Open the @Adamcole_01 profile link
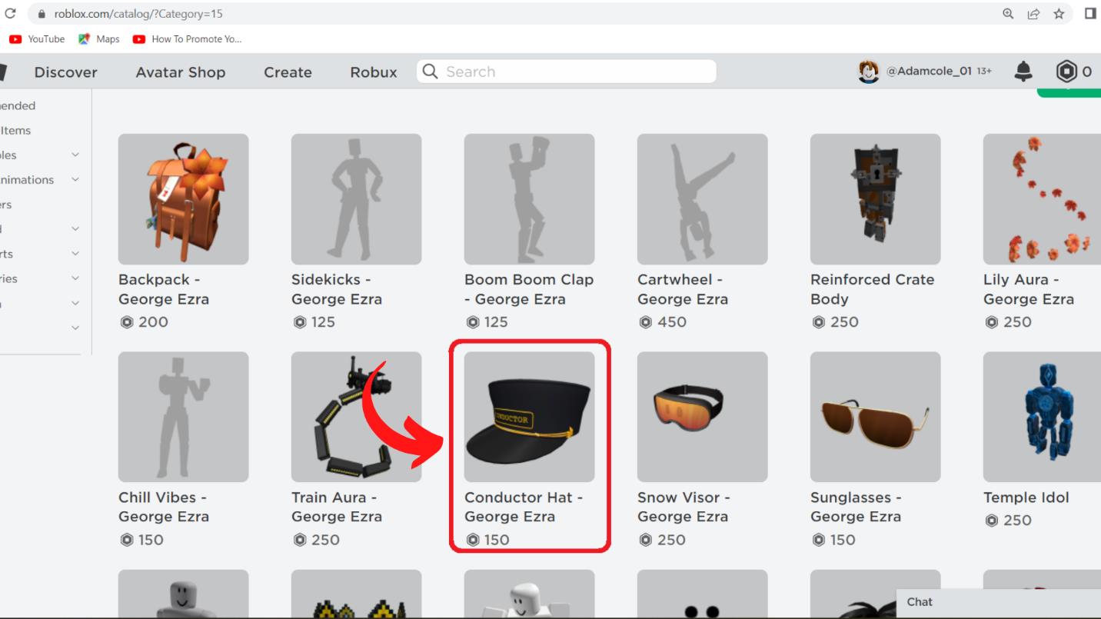 click(x=930, y=72)
